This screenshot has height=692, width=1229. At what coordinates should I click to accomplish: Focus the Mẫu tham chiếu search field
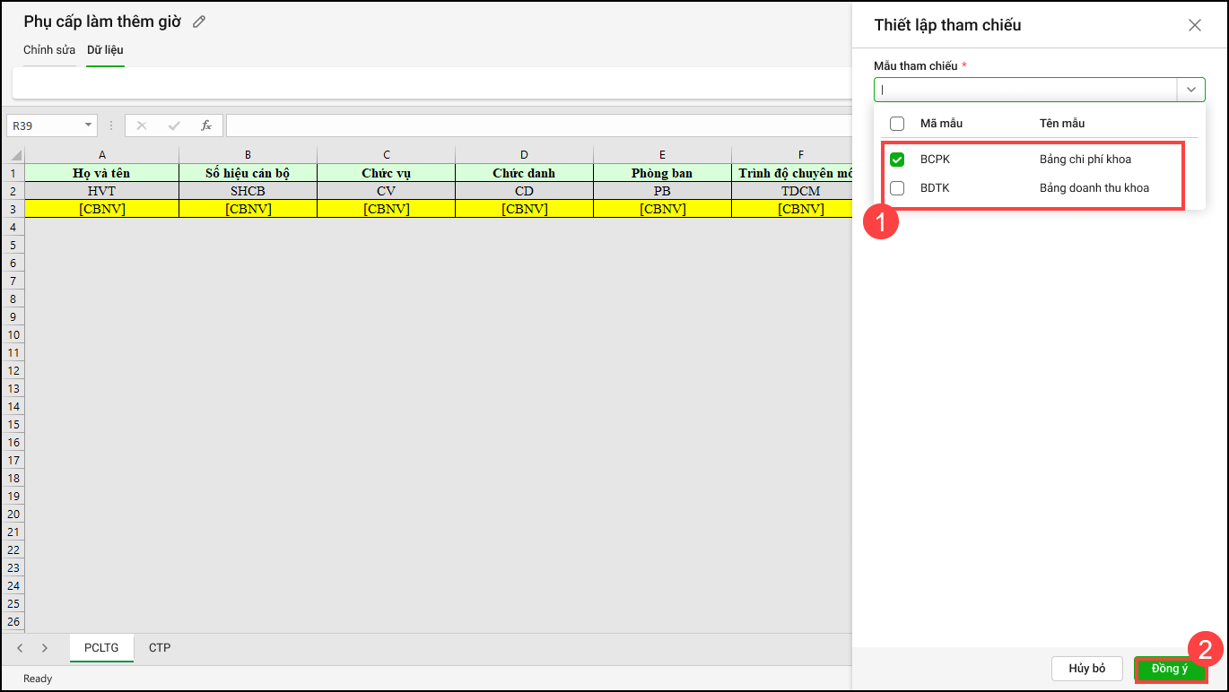(x=1025, y=90)
